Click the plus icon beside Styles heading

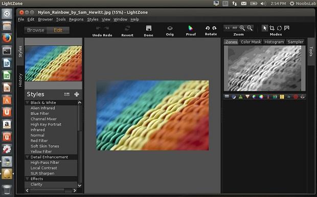click(77, 94)
